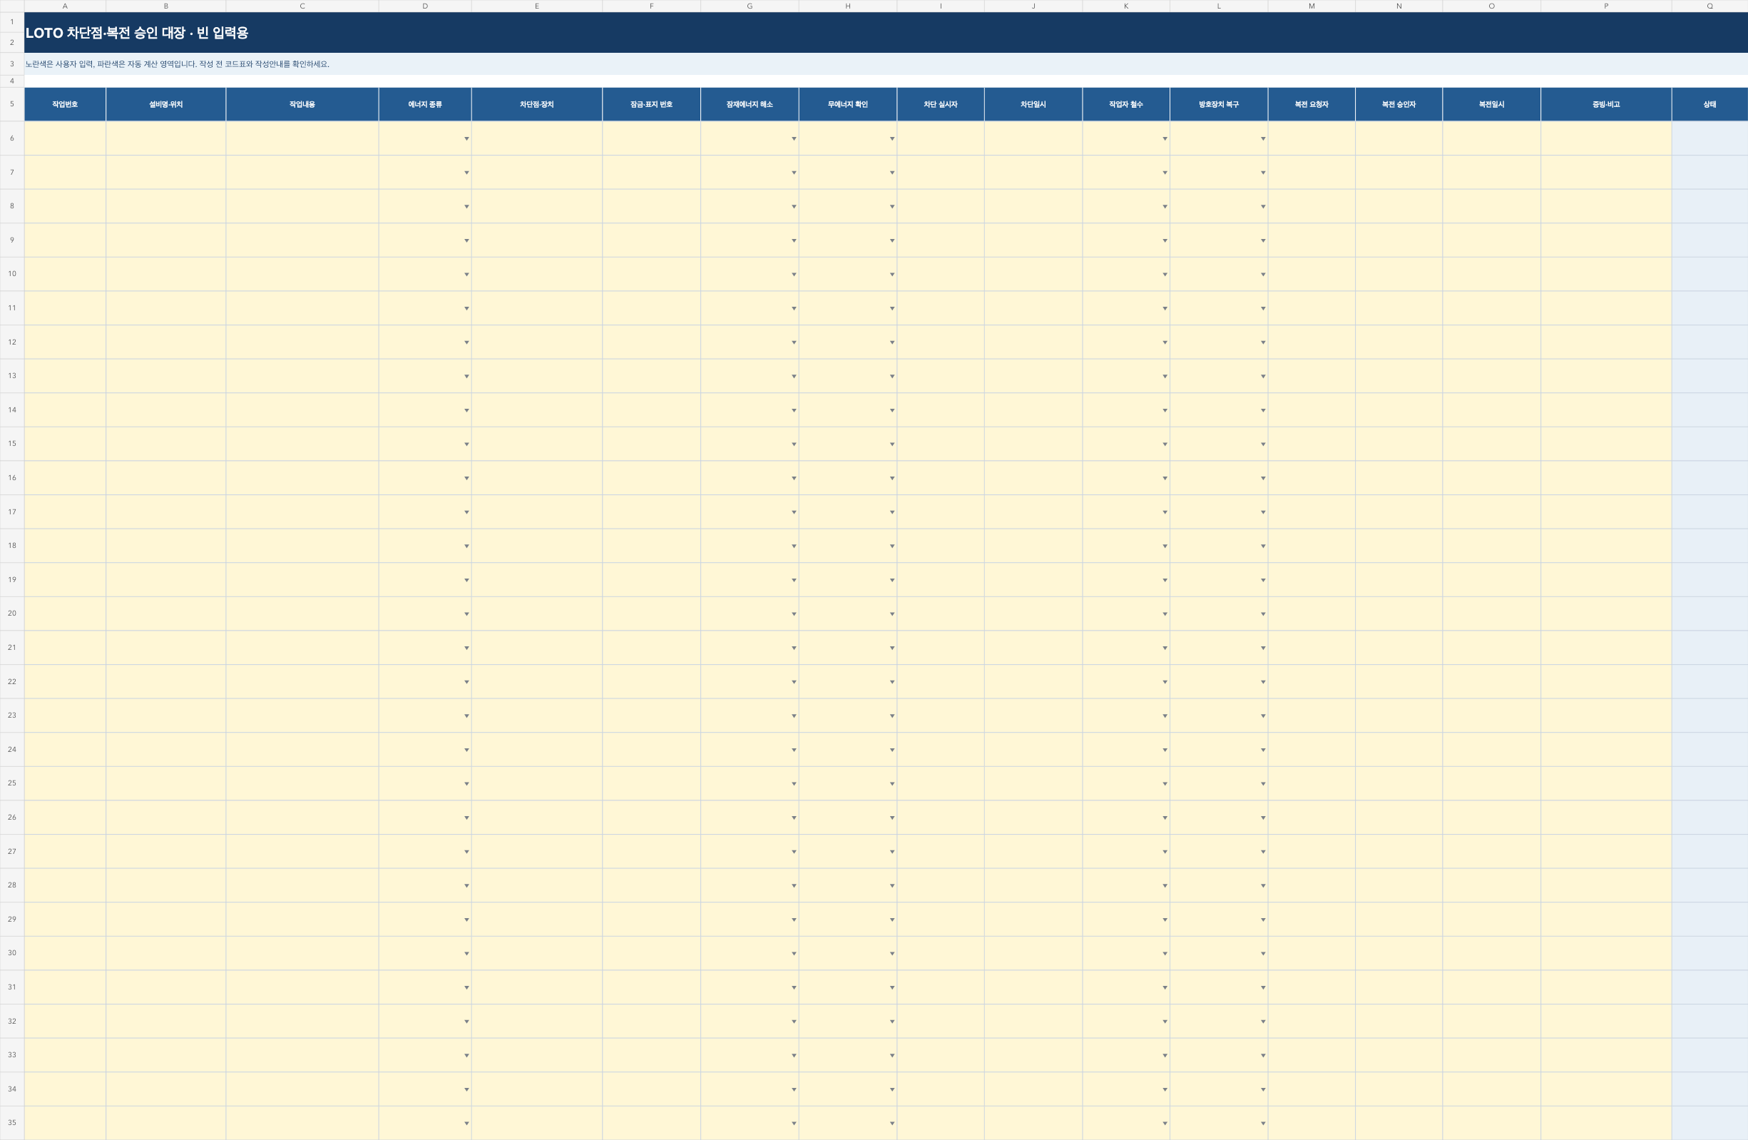Click the 작업내용 input cell in row 9
Viewport: 1748px width, 1140px height.
tap(302, 240)
